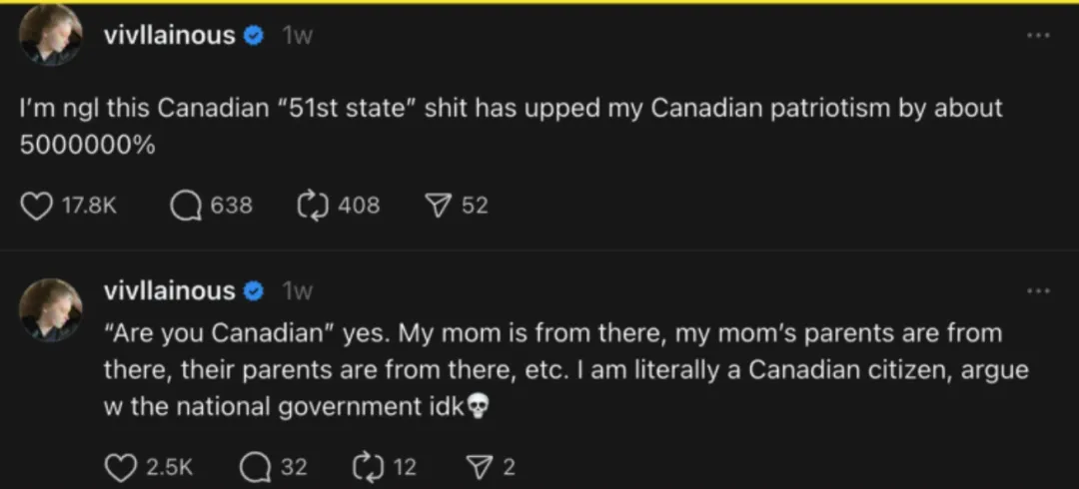Open more options on the second post
This screenshot has height=489, width=1079.
[x=1038, y=291]
